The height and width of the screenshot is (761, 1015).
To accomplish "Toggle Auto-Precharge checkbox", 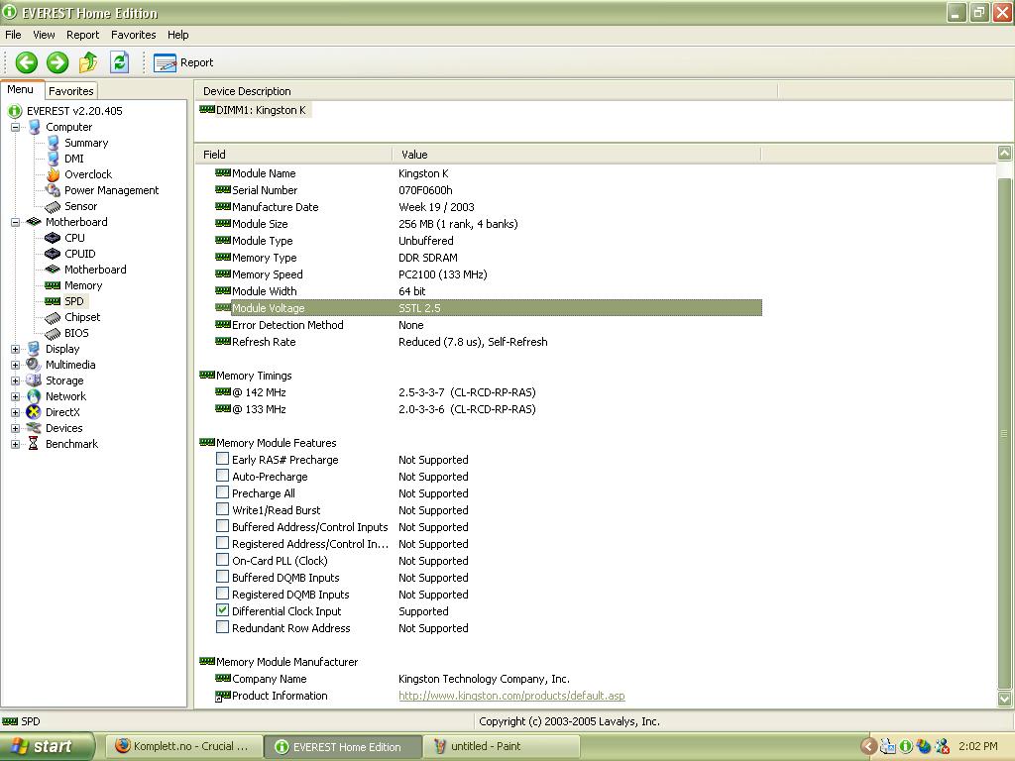I will click(222, 476).
